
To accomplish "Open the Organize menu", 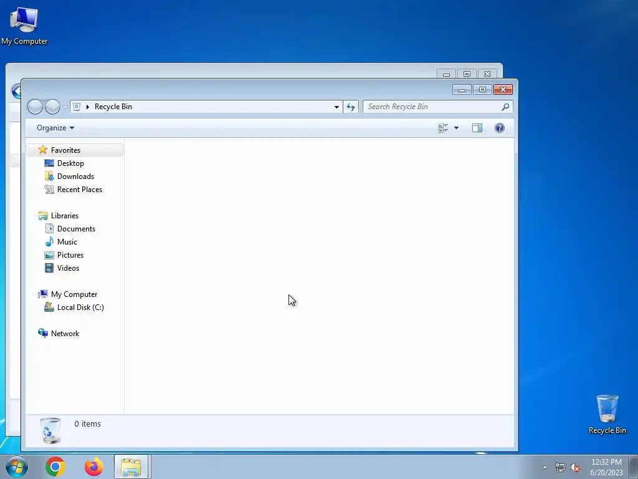I will coord(55,128).
